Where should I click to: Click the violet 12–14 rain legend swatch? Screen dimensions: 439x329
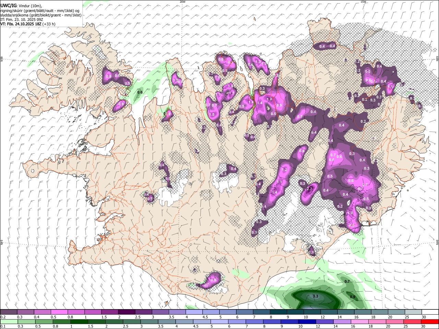(x=324, y=321)
